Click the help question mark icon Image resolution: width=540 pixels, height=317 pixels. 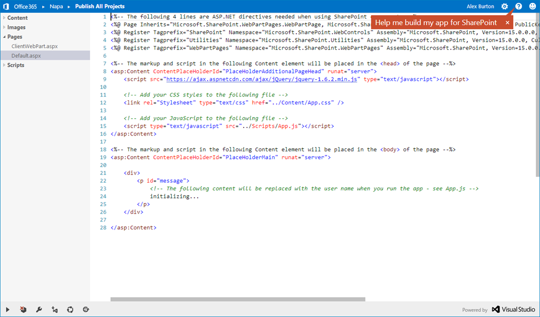(x=518, y=6)
